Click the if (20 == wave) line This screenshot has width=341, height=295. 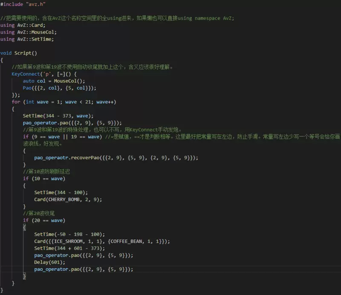pyautogui.click(x=44, y=220)
